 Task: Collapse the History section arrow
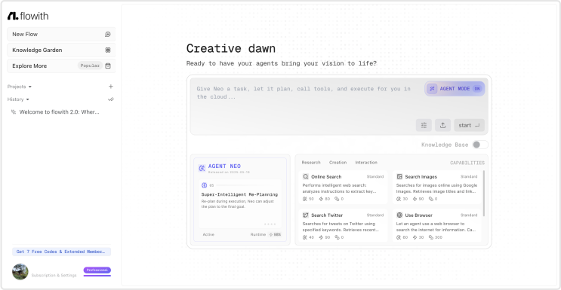click(x=27, y=99)
